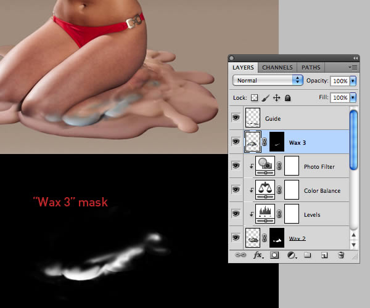This screenshot has width=370, height=308.
Task: Click the Levels histogram icon
Action: coord(265,214)
